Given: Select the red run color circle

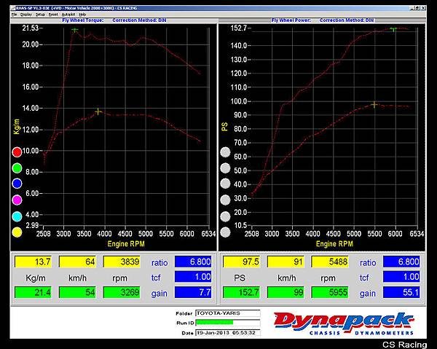Looking at the screenshot, I should (x=17, y=152).
